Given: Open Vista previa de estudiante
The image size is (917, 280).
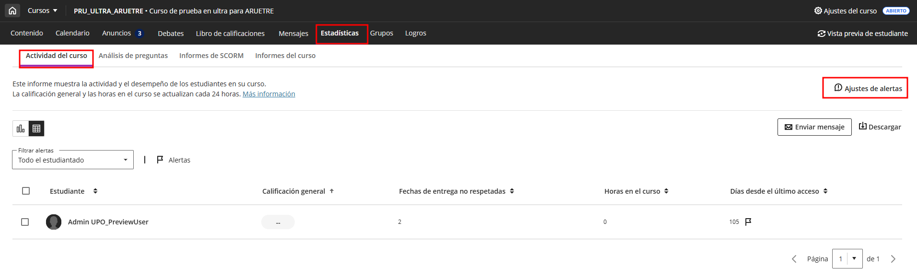Looking at the screenshot, I should tap(862, 34).
